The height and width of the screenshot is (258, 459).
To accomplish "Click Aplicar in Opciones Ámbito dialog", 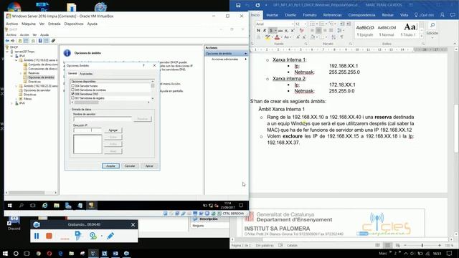I will [149, 166].
